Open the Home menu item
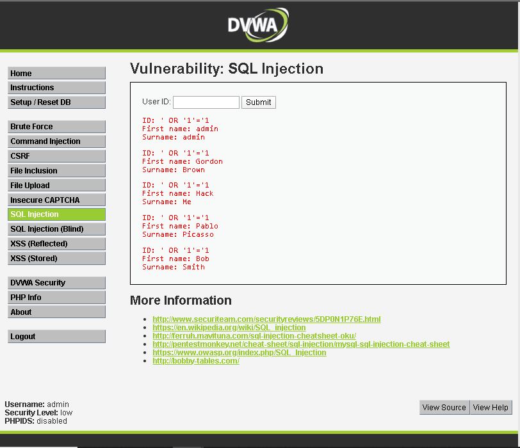The height and width of the screenshot is (448, 520). (56, 74)
